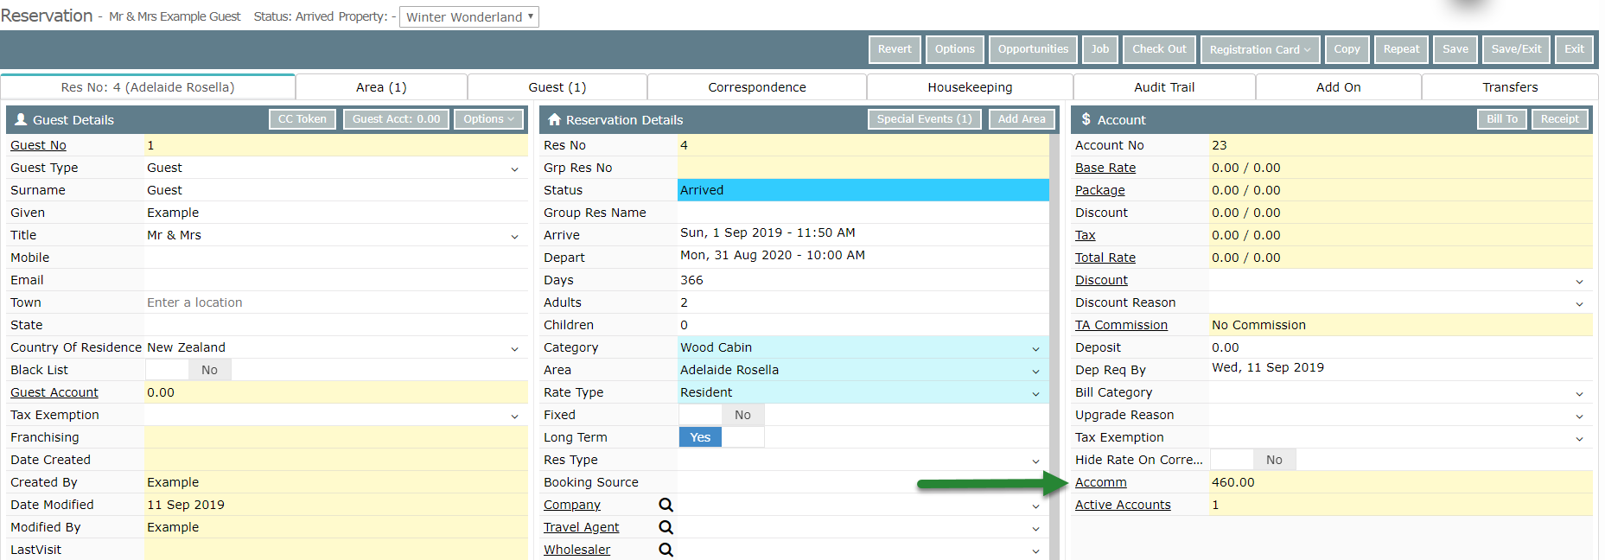Open the Active Accounts link
The width and height of the screenshot is (1605, 560).
pos(1123,505)
